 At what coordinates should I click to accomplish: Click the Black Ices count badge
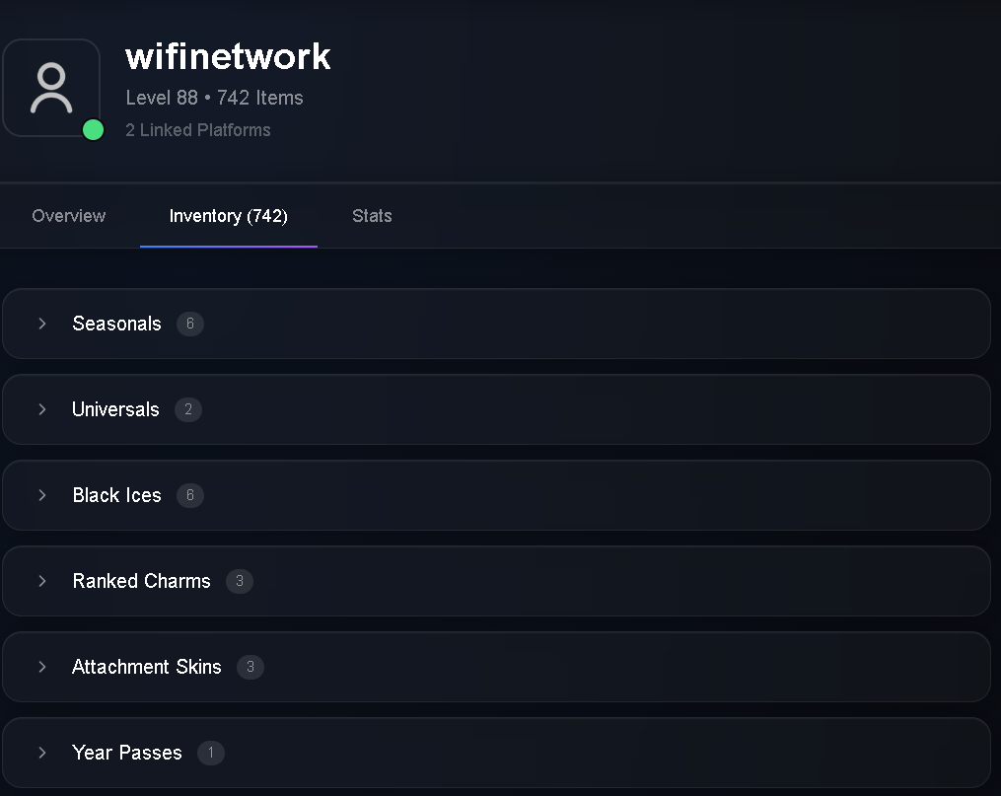tap(190, 495)
